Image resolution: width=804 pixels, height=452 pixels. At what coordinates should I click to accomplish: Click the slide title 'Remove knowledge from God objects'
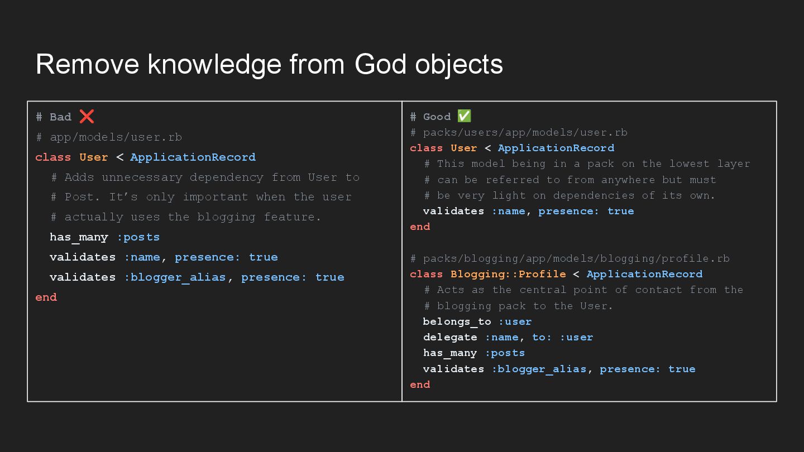pyautogui.click(x=269, y=64)
